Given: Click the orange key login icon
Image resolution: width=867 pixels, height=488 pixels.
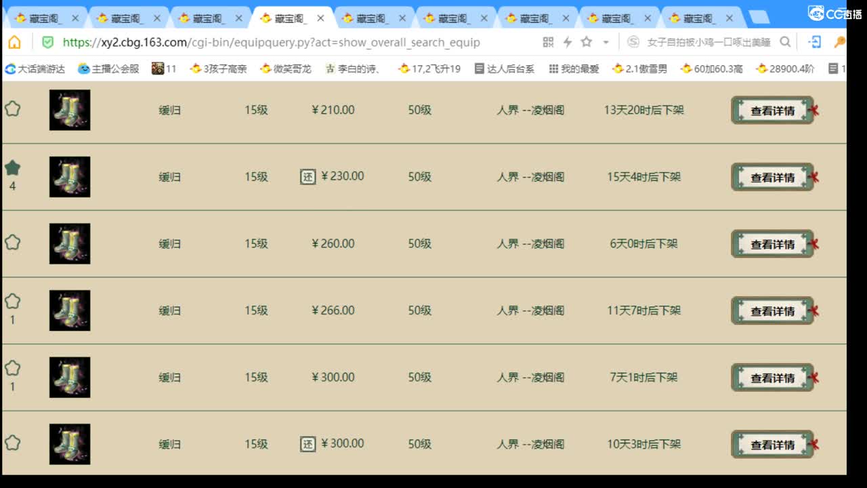Looking at the screenshot, I should pos(839,42).
